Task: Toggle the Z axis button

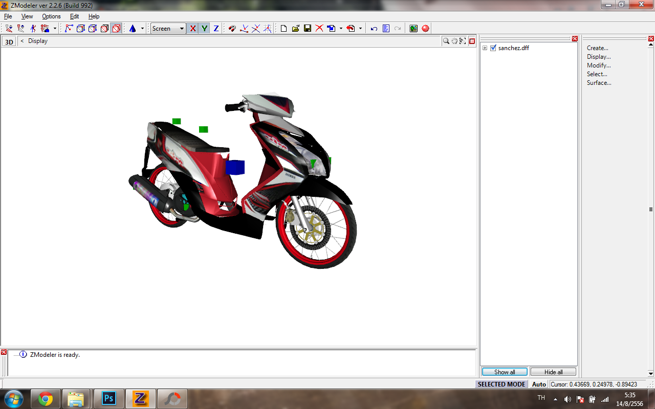Action: 216,29
